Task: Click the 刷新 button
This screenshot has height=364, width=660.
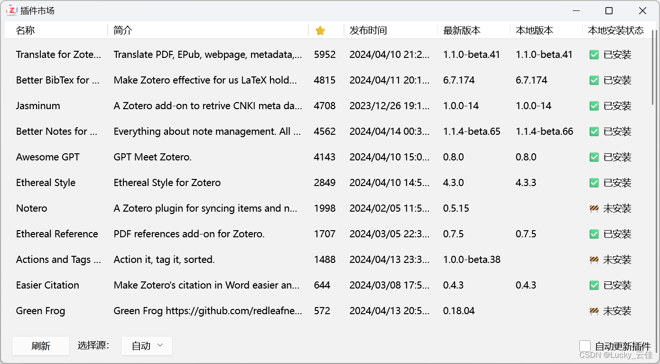Action: coord(41,346)
